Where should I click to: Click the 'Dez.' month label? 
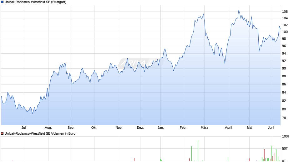point(140,128)
